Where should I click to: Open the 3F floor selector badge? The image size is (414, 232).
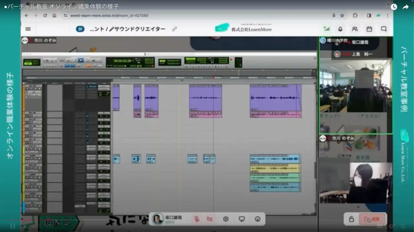pos(80,29)
